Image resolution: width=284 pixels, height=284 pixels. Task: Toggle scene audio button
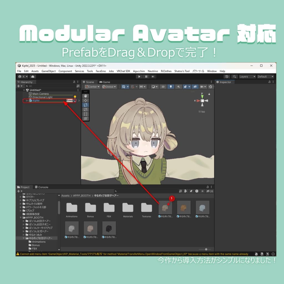178,87
